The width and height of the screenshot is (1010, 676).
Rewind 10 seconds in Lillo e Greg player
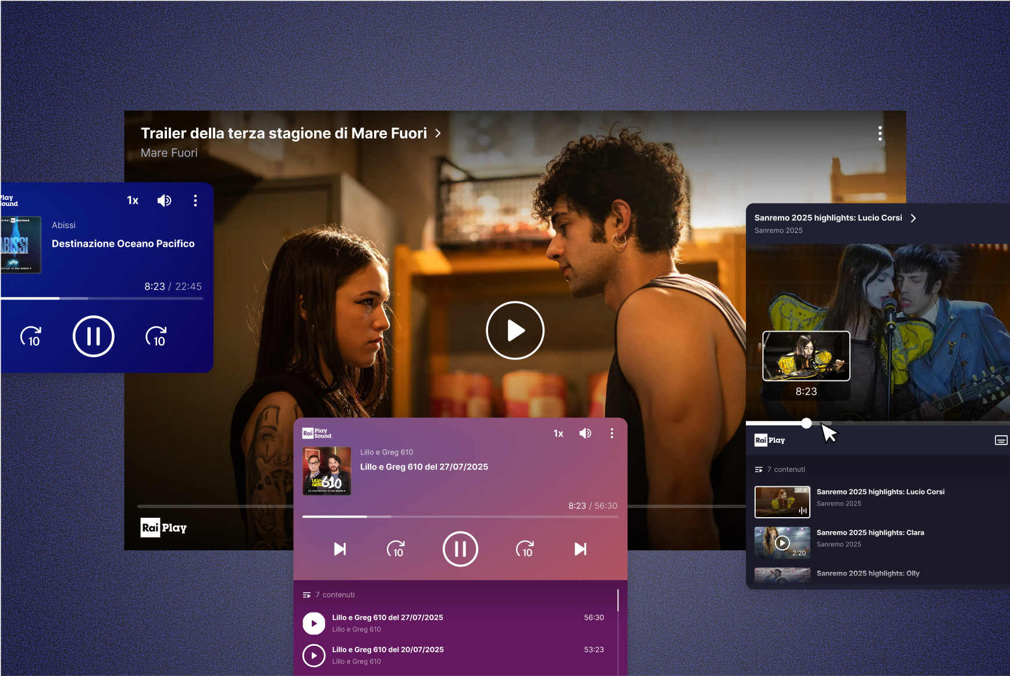396,549
